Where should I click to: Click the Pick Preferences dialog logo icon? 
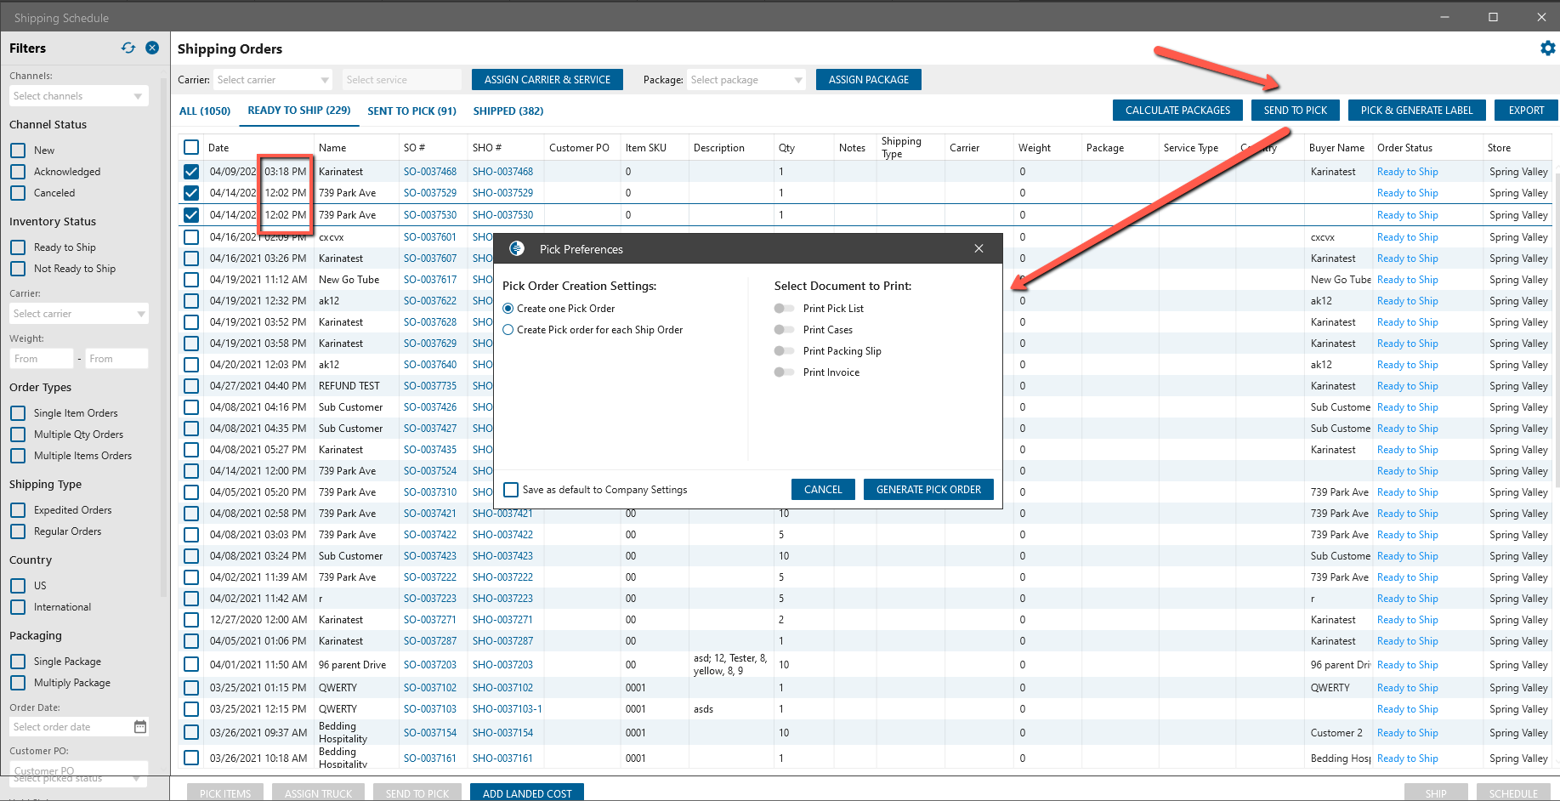pyautogui.click(x=517, y=248)
